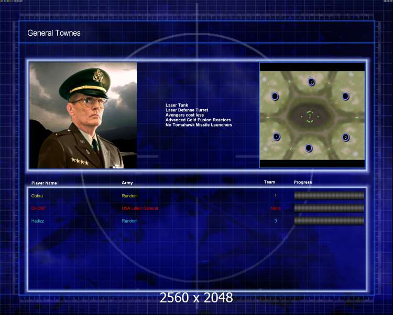393x315 pixels.
Task: Click GHOST's team value "None"
Action: 276,208
